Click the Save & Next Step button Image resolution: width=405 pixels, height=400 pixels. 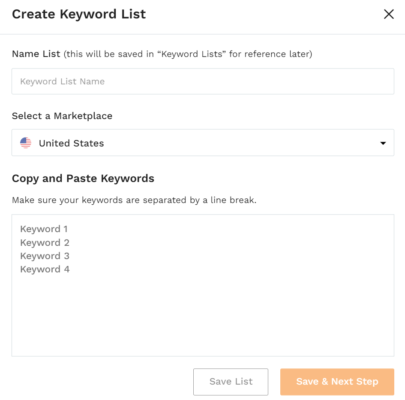[x=337, y=382]
